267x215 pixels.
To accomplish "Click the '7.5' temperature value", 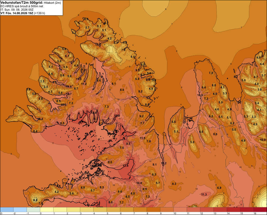I will pos(122,148).
